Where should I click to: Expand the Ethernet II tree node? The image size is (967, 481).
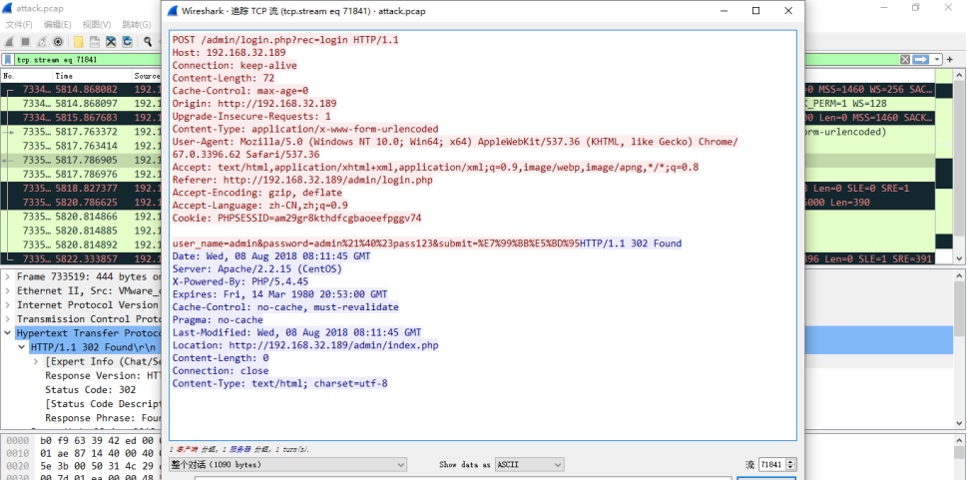[x=7, y=291]
